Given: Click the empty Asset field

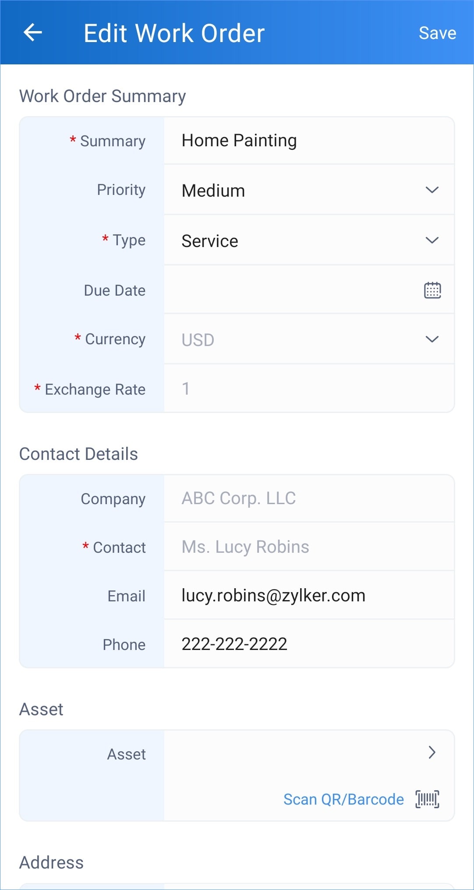Looking at the screenshot, I should (x=294, y=752).
